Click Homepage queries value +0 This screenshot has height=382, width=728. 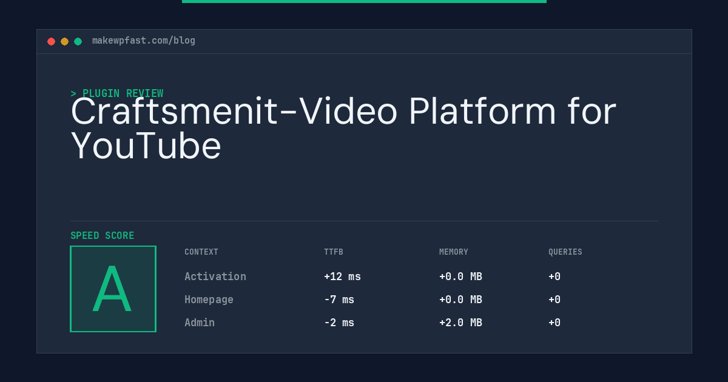(554, 300)
